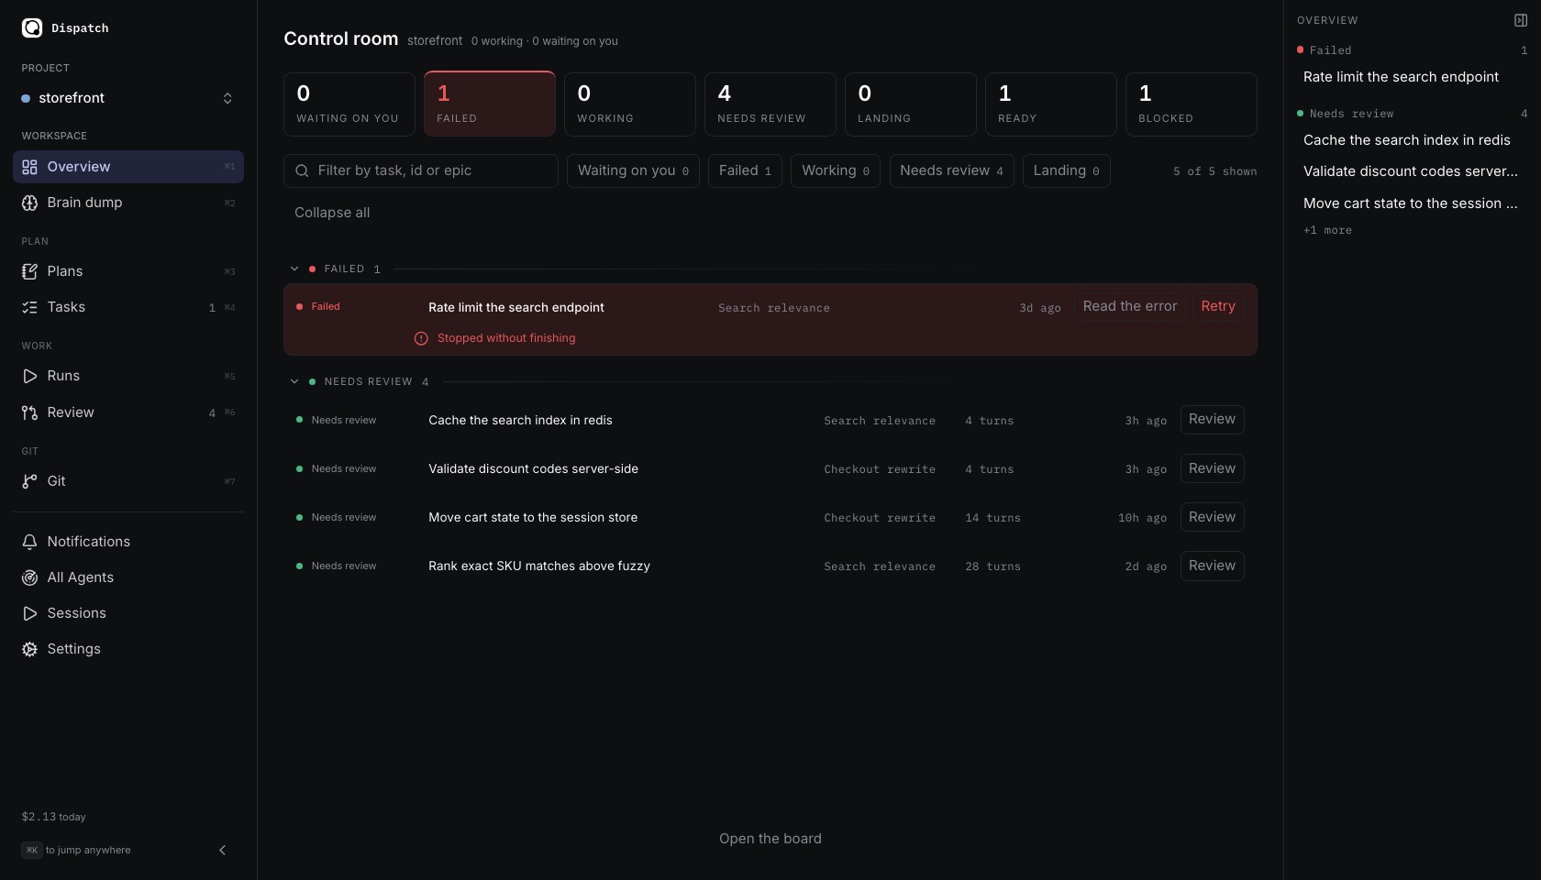1541x880 pixels.
Task: Select the Waiting on You stat card
Action: (x=349, y=104)
